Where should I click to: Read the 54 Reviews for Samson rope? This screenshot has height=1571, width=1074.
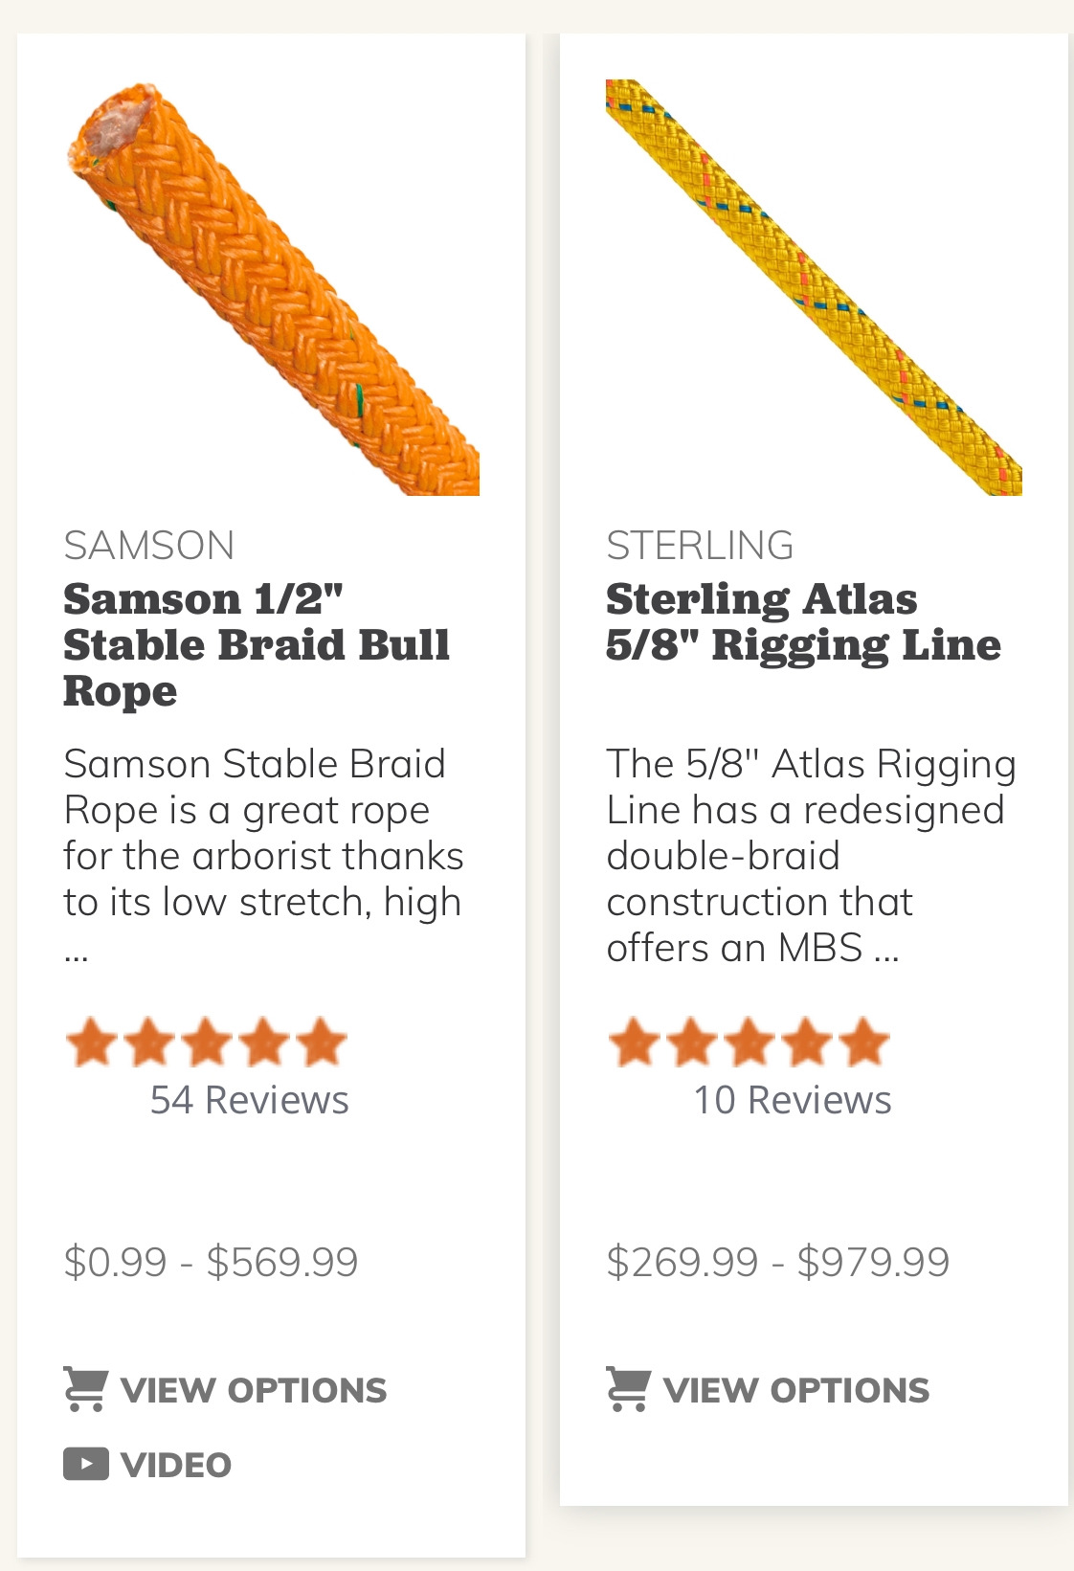[249, 1100]
